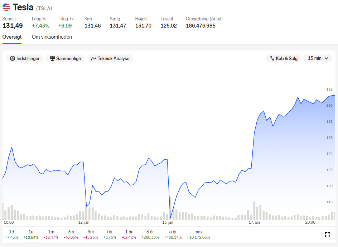Image resolution: width=338 pixels, height=247 pixels.
Task: Select the 1u time range
Action: click(x=31, y=234)
